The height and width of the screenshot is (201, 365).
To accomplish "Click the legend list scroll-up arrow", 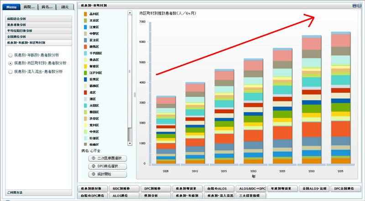I will point(130,13).
